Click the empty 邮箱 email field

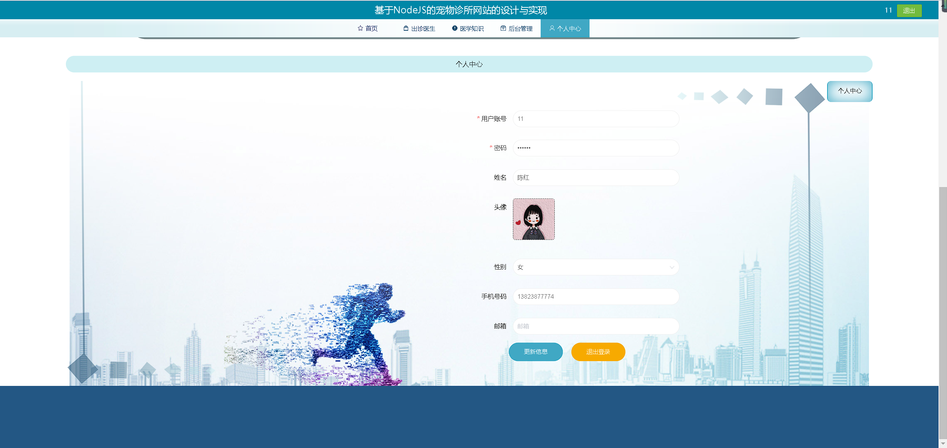pyautogui.click(x=596, y=326)
